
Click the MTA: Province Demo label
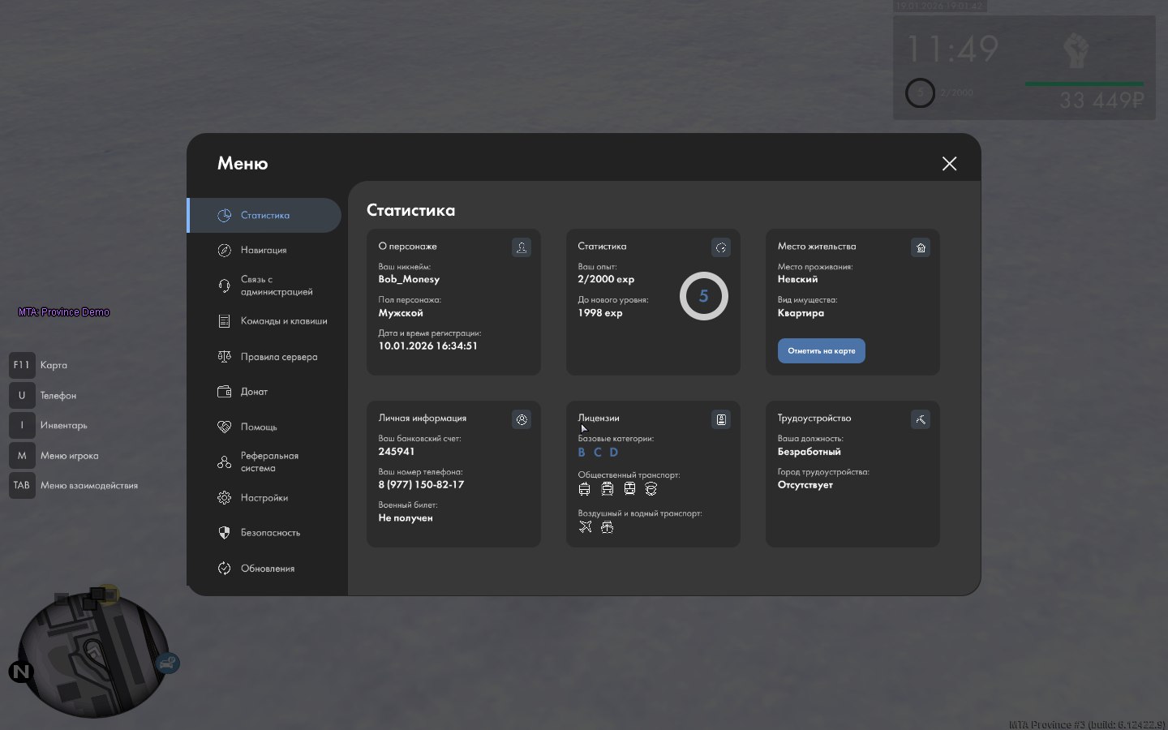point(64,312)
